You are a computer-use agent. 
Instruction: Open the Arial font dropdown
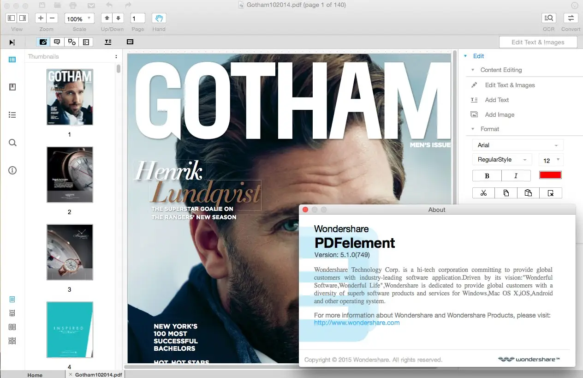pos(518,145)
